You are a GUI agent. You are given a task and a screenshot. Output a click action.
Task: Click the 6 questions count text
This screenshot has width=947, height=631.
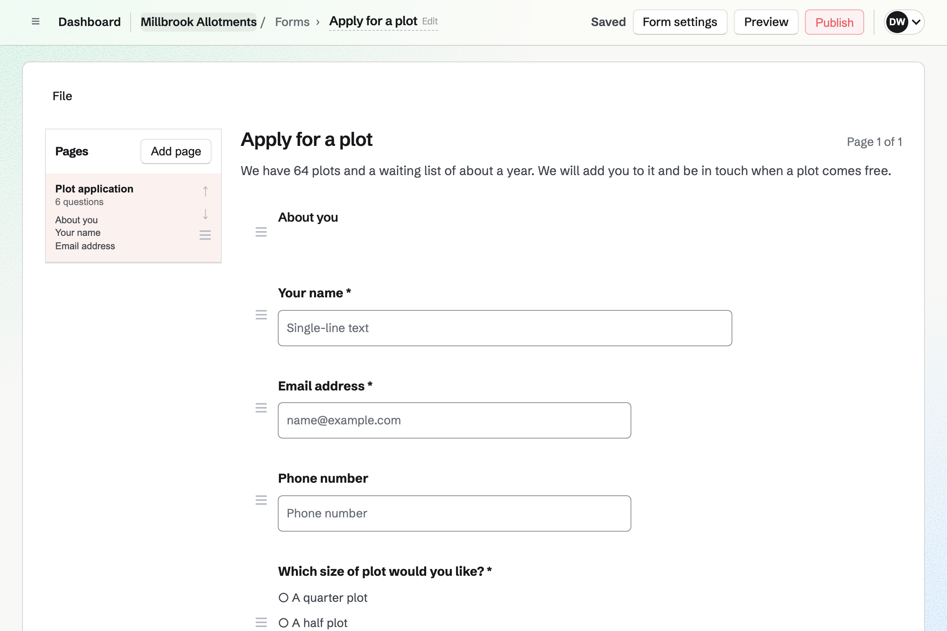(x=79, y=202)
